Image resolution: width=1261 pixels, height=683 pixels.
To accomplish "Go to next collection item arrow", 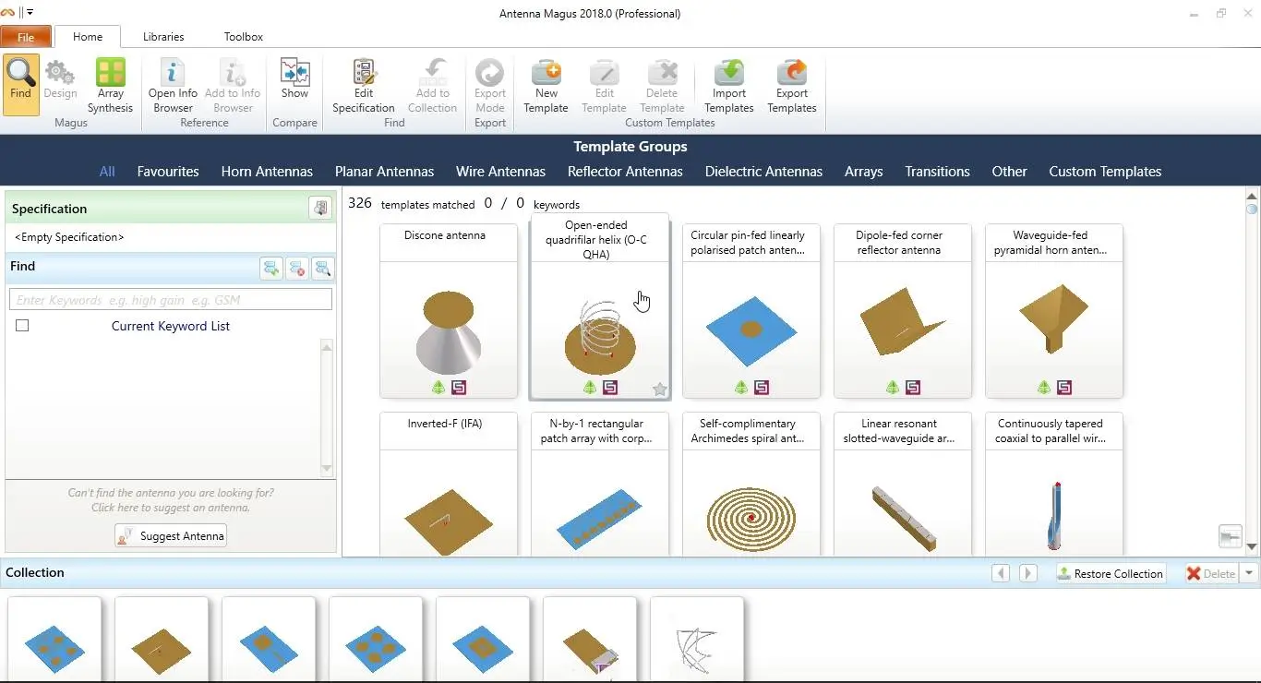I will [x=1027, y=573].
